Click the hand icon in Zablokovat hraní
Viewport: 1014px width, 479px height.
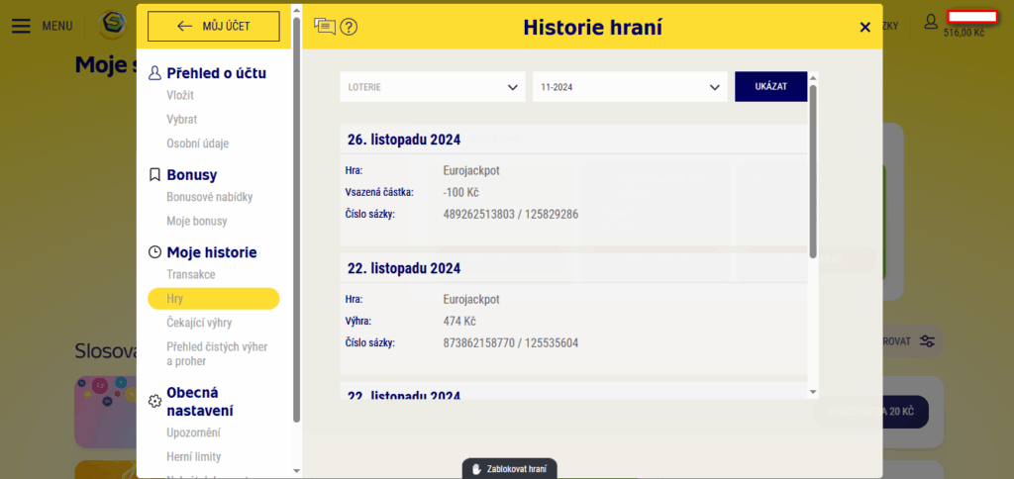click(x=477, y=469)
